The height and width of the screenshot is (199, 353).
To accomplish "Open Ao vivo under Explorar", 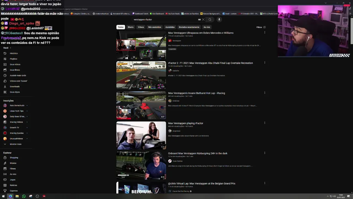I will (13, 174).
